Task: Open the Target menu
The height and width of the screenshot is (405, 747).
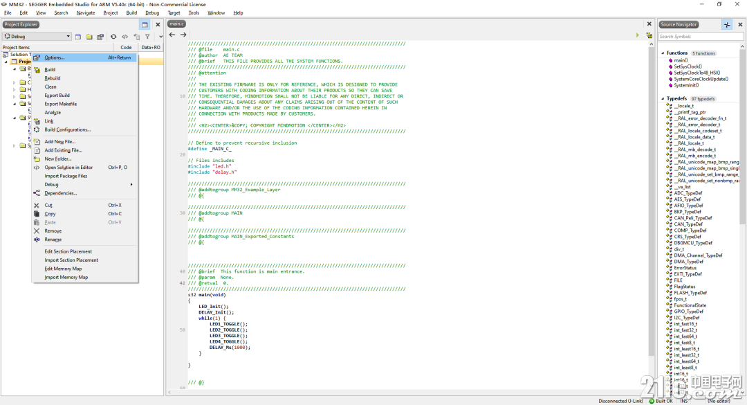Action: click(174, 13)
